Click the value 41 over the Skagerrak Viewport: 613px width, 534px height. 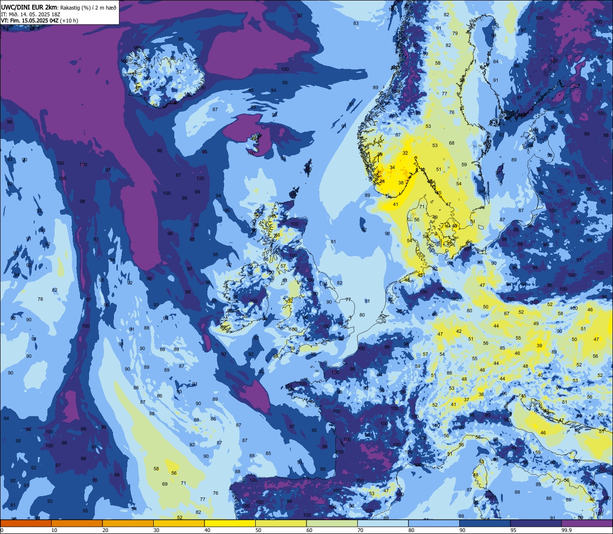tap(396, 205)
